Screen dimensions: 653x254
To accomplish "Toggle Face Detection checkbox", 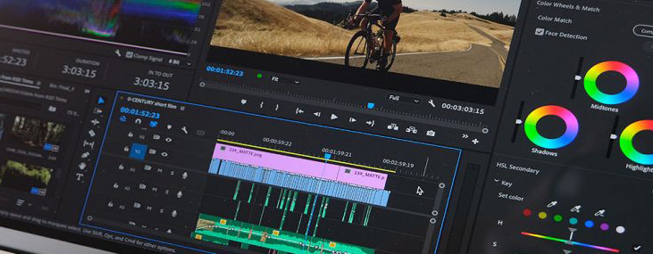I will coord(539,32).
